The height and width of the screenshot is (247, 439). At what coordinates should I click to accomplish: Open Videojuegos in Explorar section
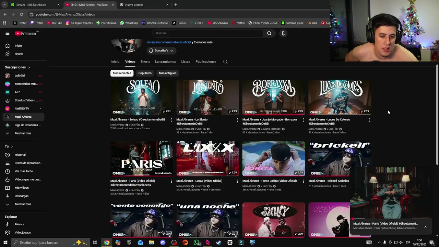(23, 232)
